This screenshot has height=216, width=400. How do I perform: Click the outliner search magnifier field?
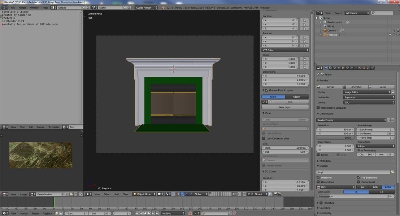coord(382,13)
